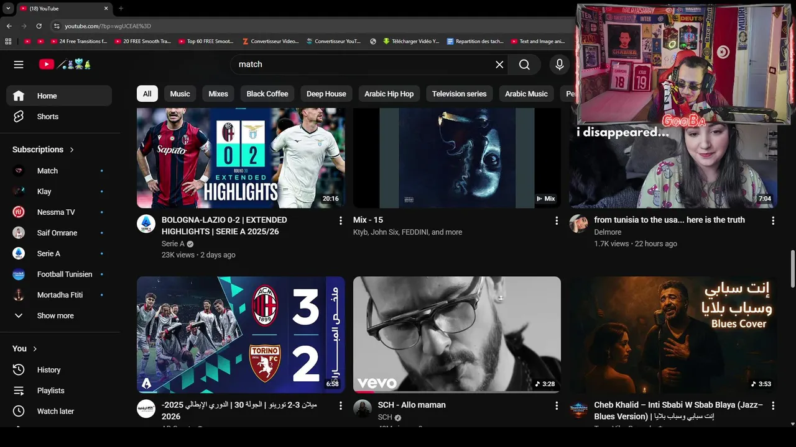Click the page vertical scrollbar thumb
This screenshot has height=447, width=796.
click(792, 268)
